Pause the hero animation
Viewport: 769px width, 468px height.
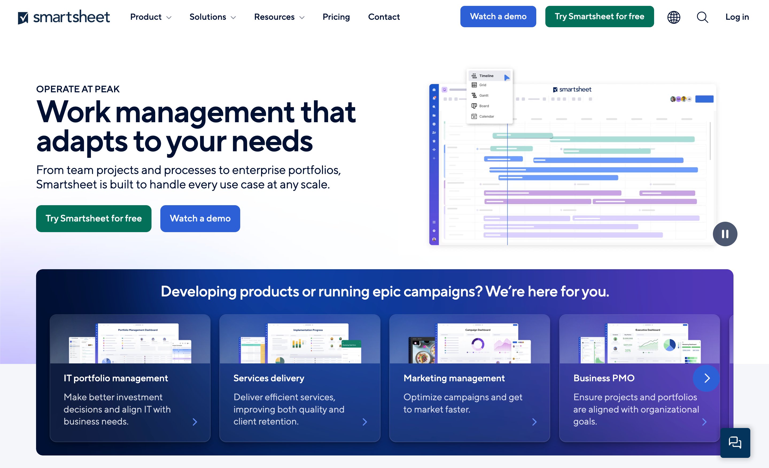pos(725,234)
